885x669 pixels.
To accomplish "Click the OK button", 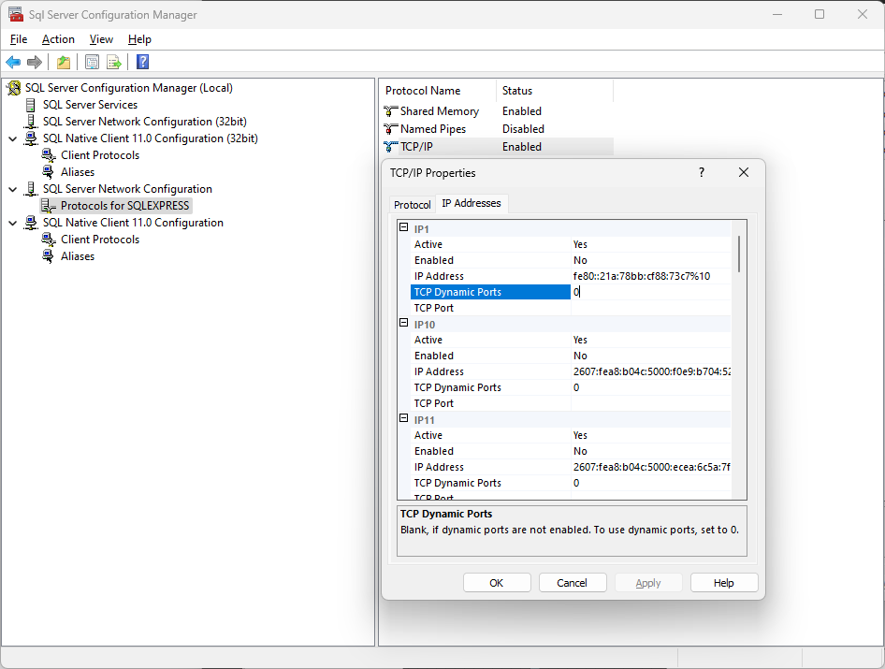I will pos(497,583).
